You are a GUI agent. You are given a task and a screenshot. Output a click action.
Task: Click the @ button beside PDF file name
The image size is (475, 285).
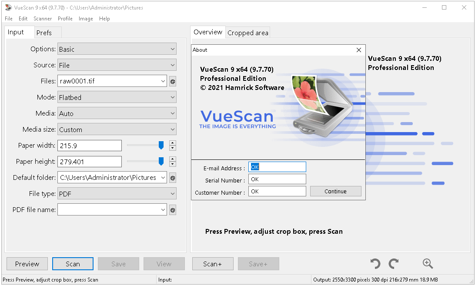click(173, 210)
